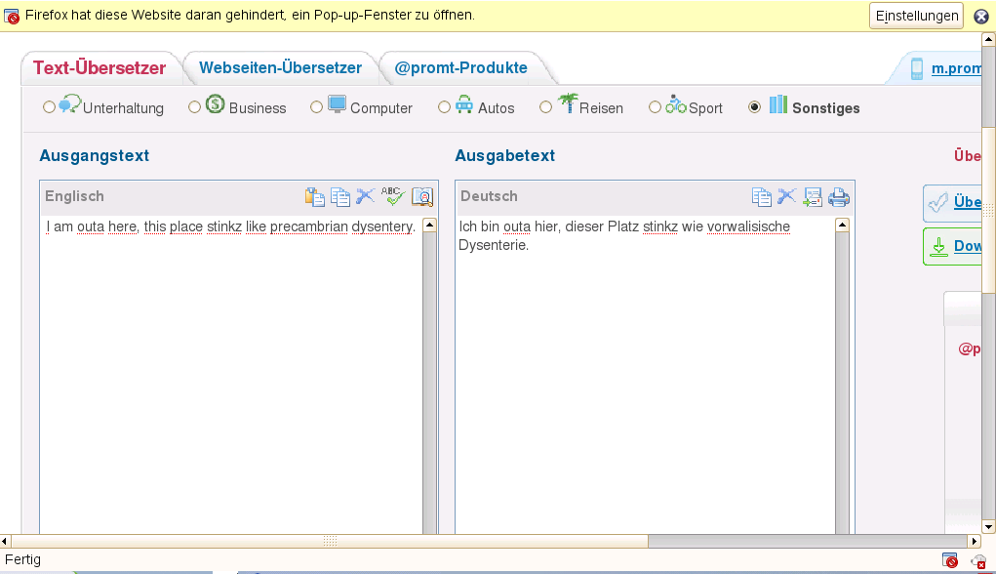Select the Reisen topic radio button
The width and height of the screenshot is (996, 574).
545,106
